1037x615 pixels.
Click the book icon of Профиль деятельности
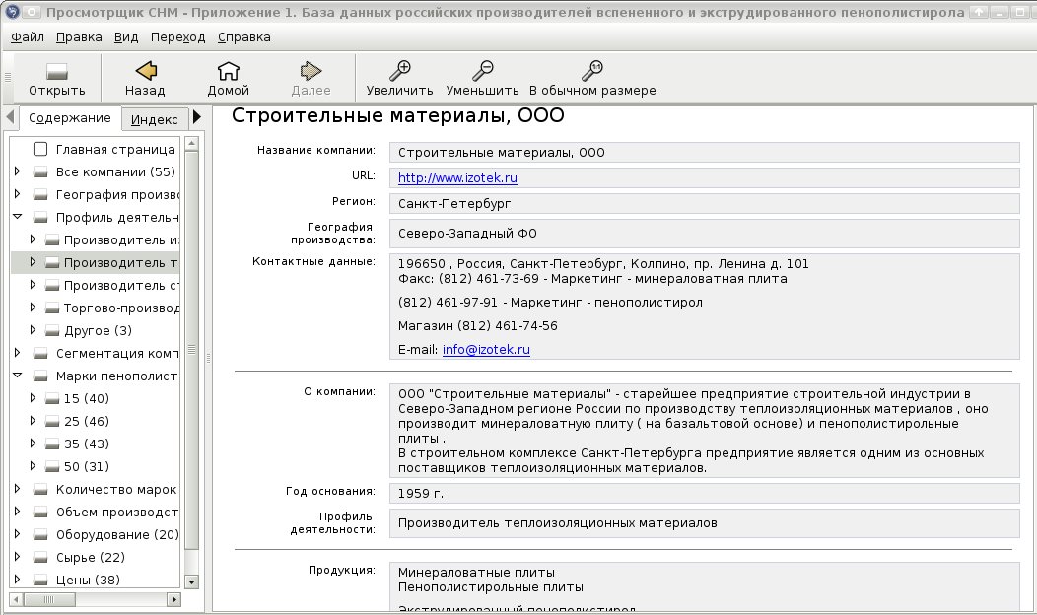pos(40,218)
